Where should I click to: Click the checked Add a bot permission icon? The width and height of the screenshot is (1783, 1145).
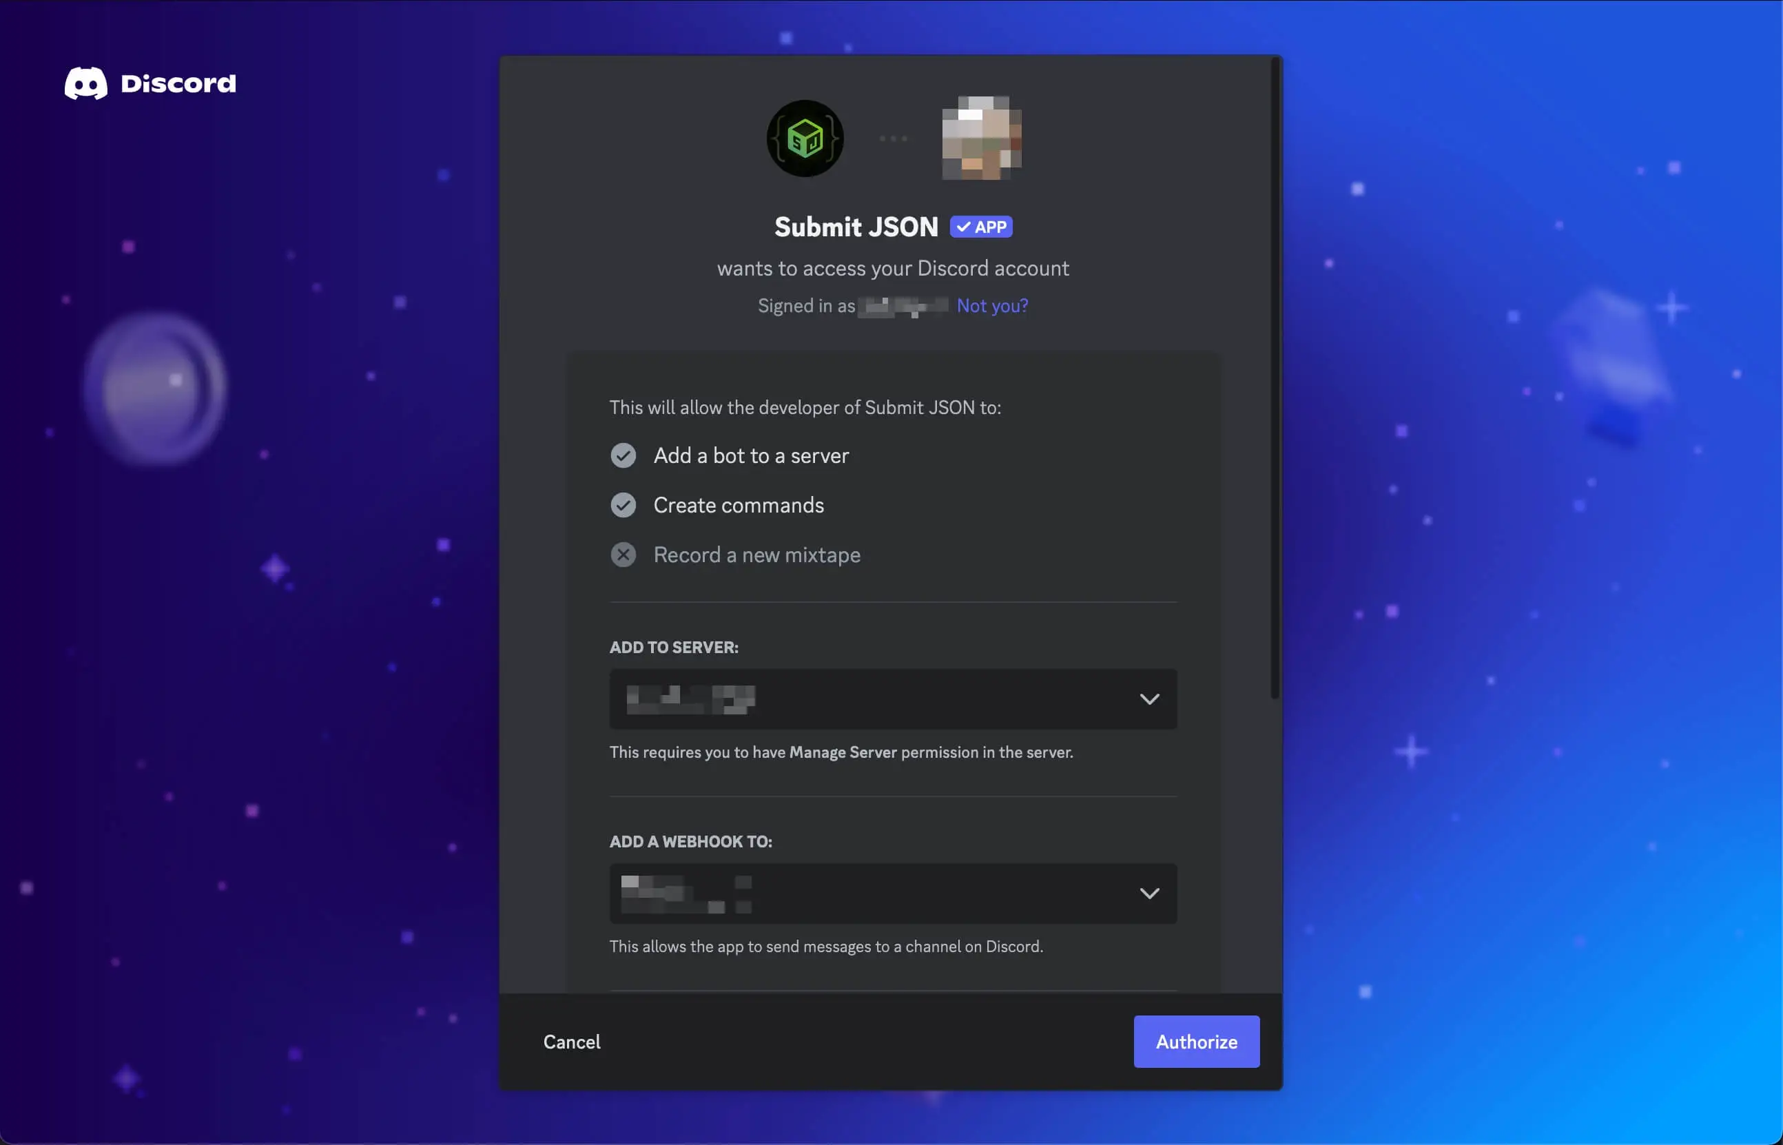(x=623, y=453)
